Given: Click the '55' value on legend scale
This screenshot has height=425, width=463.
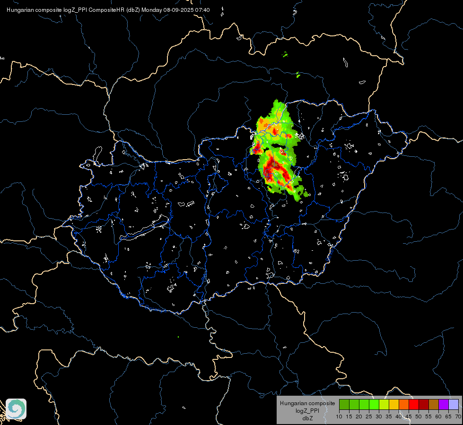Looking at the screenshot, I should pyautogui.click(x=428, y=416).
